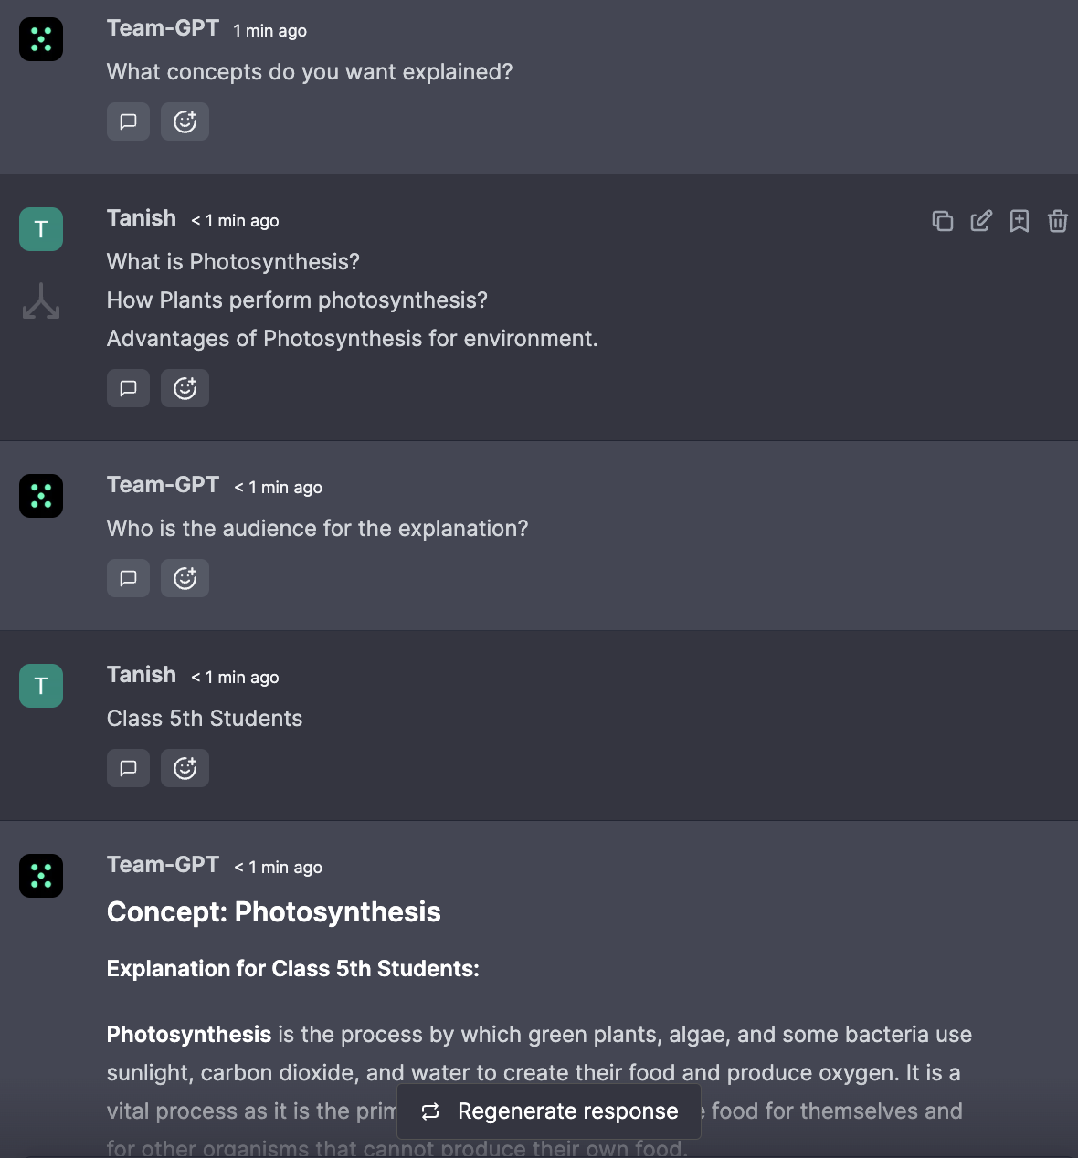1078x1158 pixels.
Task: Bookmark Tanish's photosynthesis questions message
Action: pyautogui.click(x=1020, y=221)
